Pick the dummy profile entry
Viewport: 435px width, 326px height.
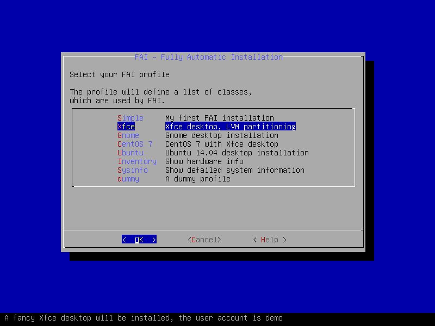(x=128, y=179)
